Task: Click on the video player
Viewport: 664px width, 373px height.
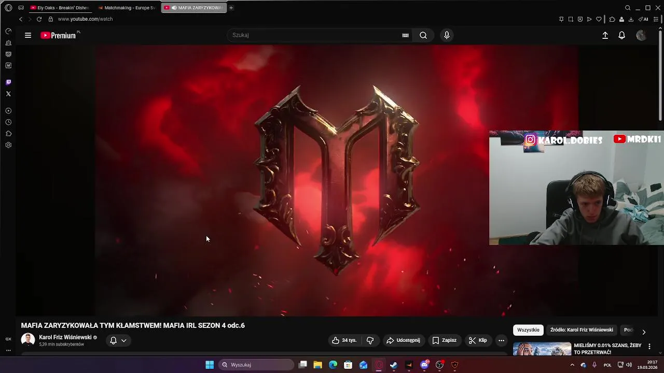Action: pos(336,180)
